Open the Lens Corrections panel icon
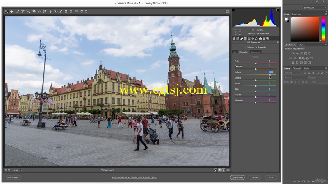 pyautogui.click(x=253, y=38)
